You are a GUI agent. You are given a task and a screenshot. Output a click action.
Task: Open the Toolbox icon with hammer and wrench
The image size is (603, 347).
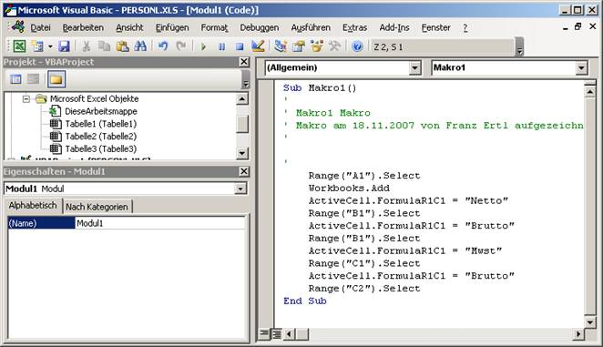point(334,46)
